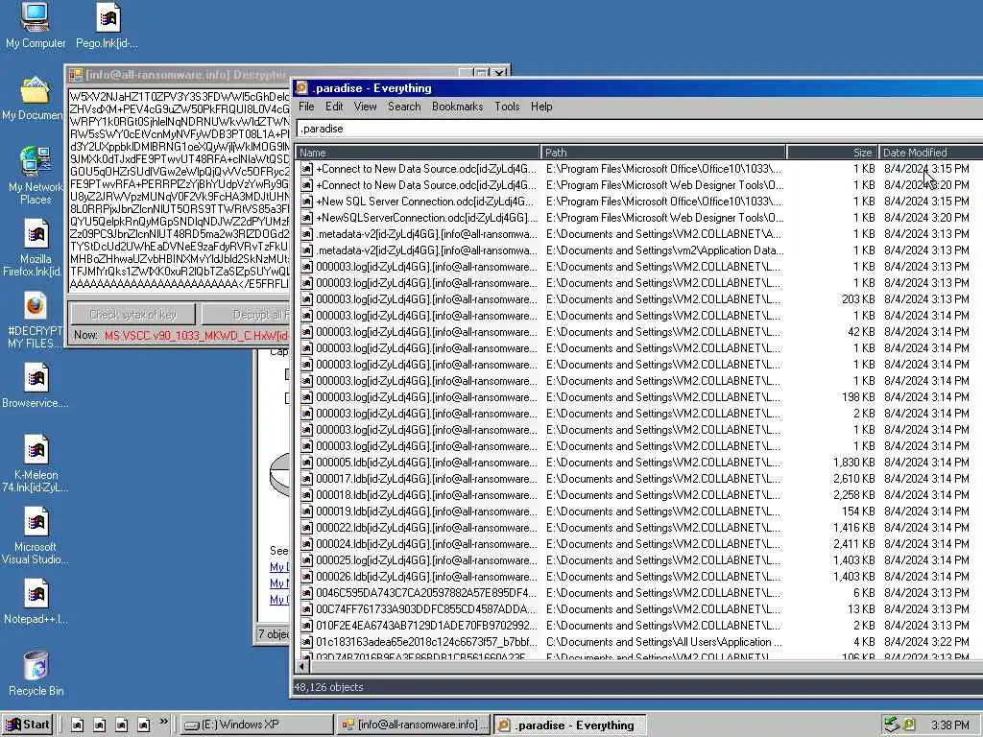Screen dimensions: 983x737
Task: Click Microsoft Web Designer Tools path of +NewSQLServerConnection
Action: [664, 218]
